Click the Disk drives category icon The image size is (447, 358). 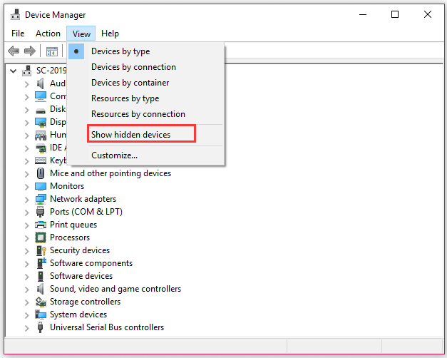point(41,111)
